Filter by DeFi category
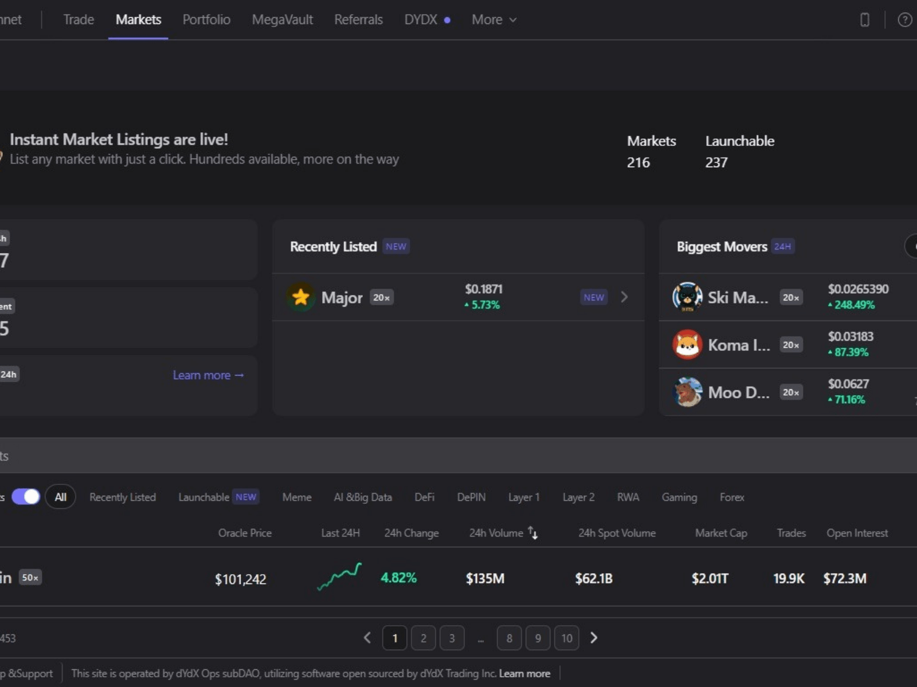Screen dimensions: 917x687 point(424,497)
